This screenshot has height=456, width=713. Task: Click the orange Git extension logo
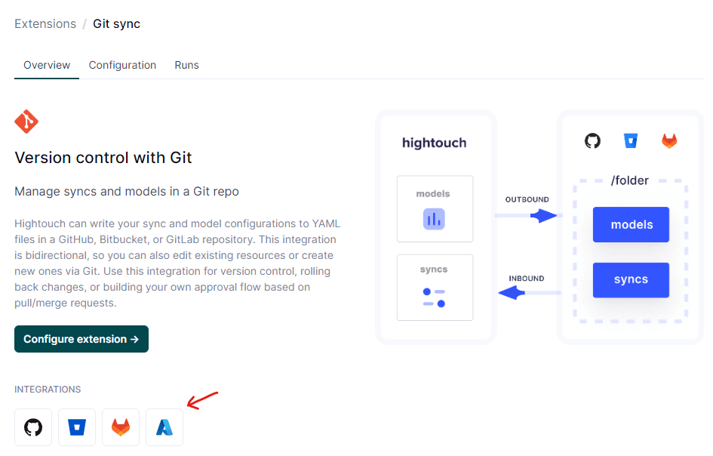(x=26, y=121)
